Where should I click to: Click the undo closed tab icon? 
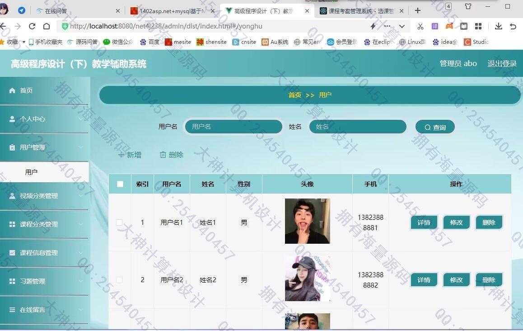pos(513,26)
